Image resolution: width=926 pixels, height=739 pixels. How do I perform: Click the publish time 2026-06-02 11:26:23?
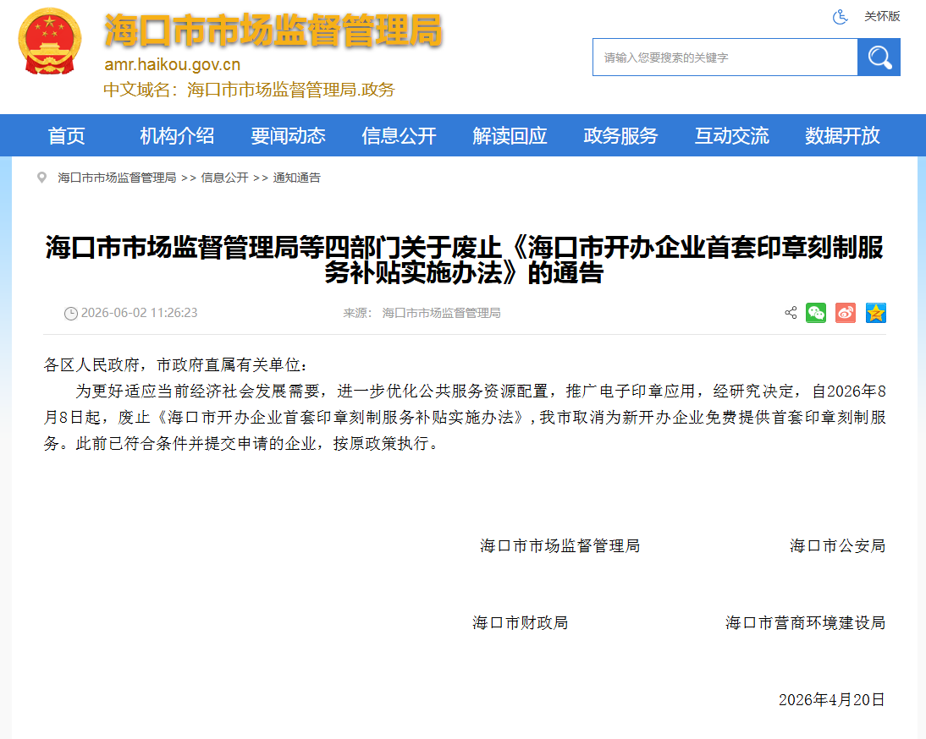click(x=140, y=313)
